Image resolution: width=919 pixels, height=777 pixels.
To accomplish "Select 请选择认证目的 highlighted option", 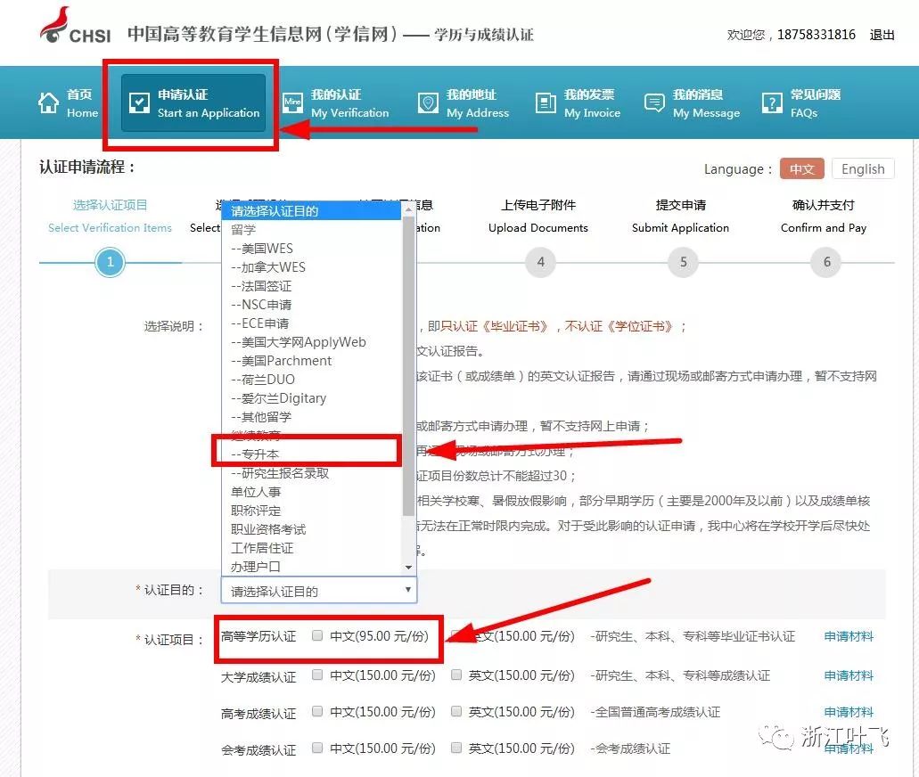I will point(312,211).
